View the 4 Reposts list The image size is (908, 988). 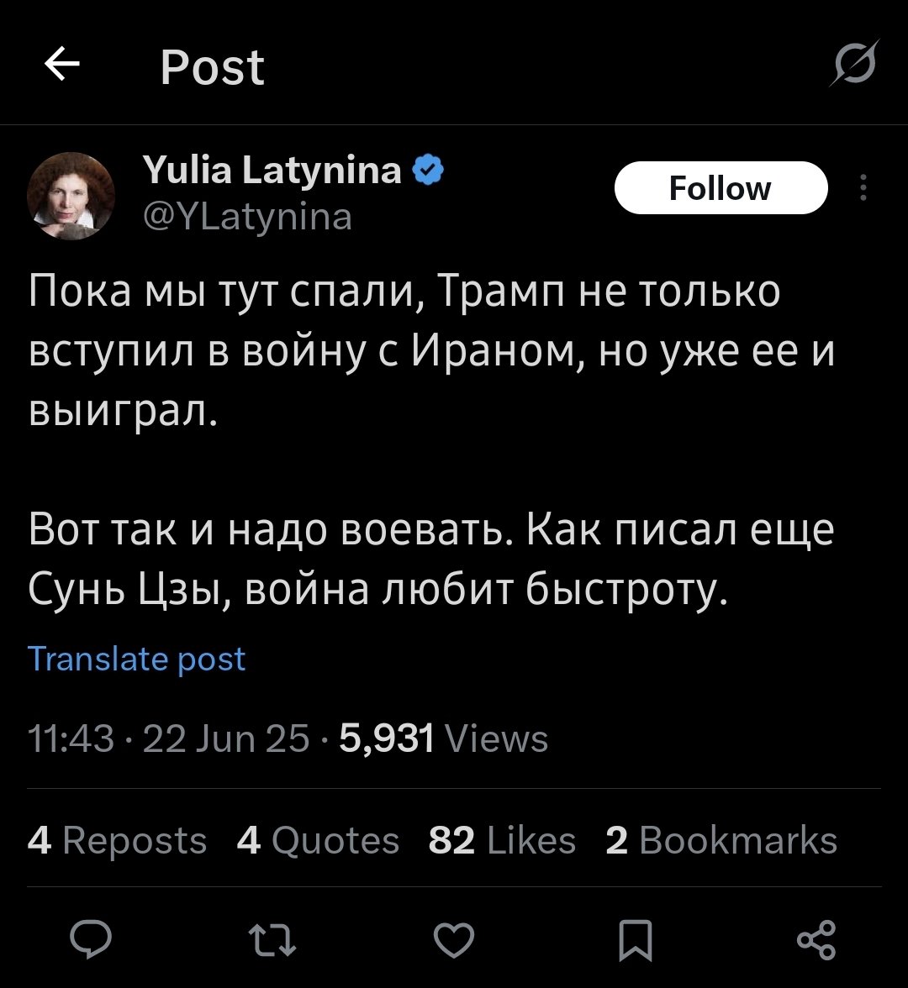coord(117,839)
